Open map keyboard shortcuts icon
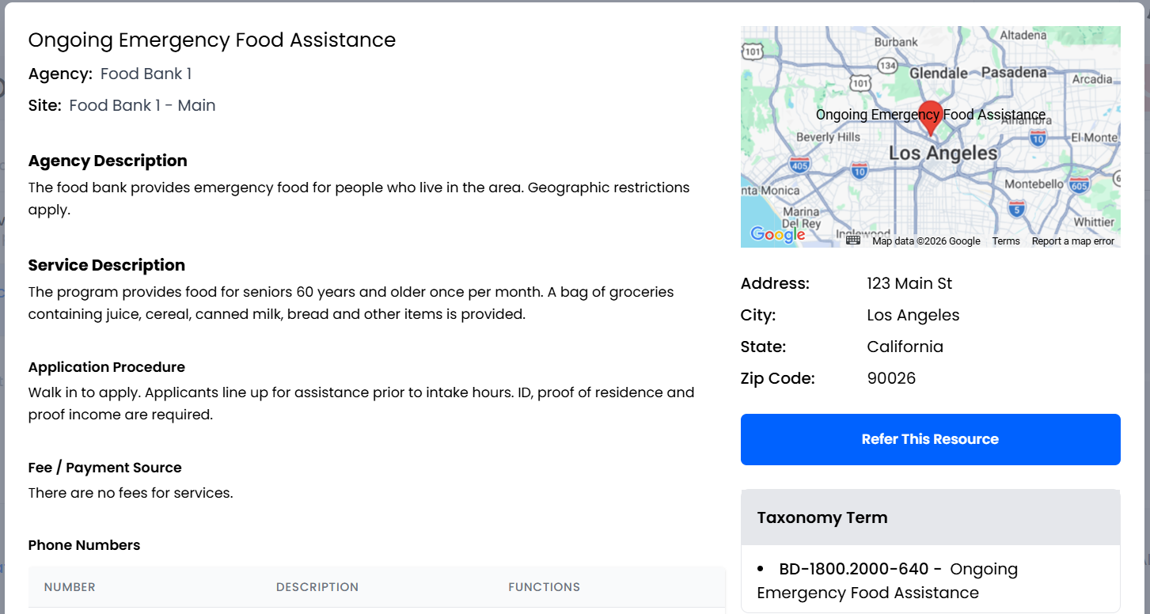 853,241
